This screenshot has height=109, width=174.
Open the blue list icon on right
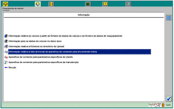click(169, 18)
